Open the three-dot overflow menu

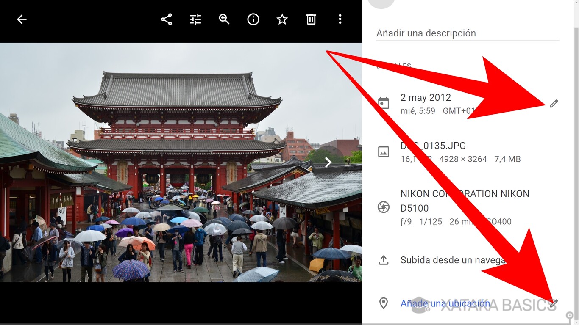coord(340,19)
